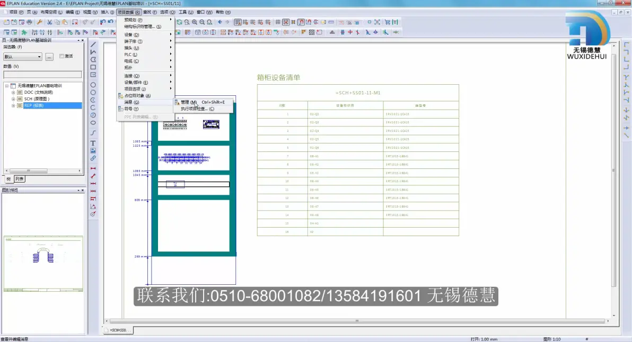632x342 pixels.
Task: Expand the DOC (文档说明) tree node
Action: pos(13,92)
